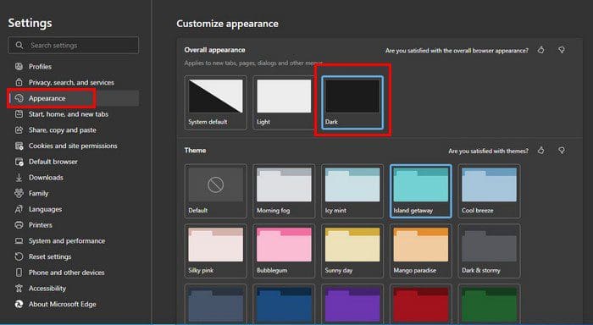Open System and performance settings
593x325 pixels.
tap(74, 240)
